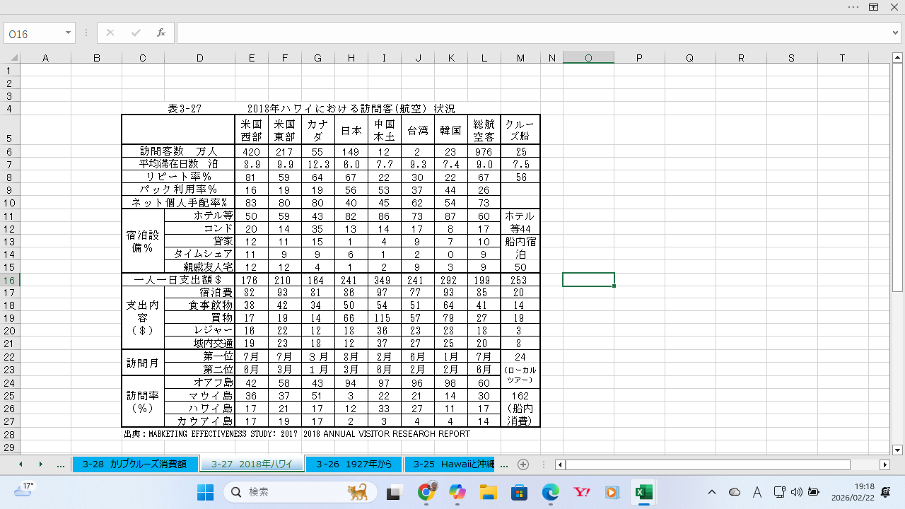
Task: Switch to sheet 3-26 1927年から
Action: 354,464
